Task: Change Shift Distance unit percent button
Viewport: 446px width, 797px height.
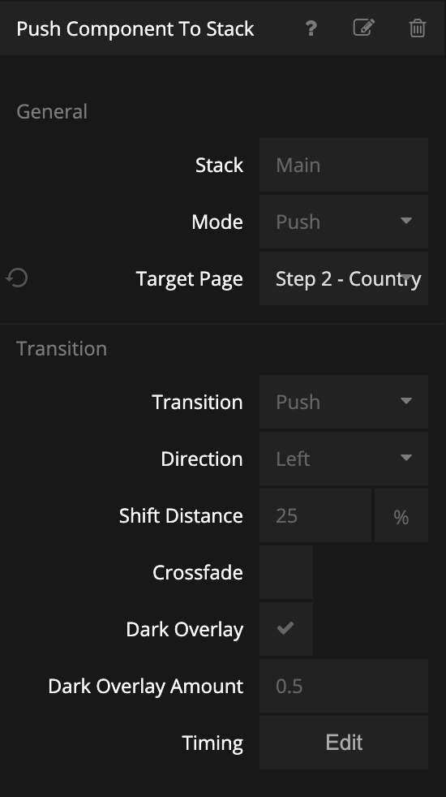Action: coord(401,515)
